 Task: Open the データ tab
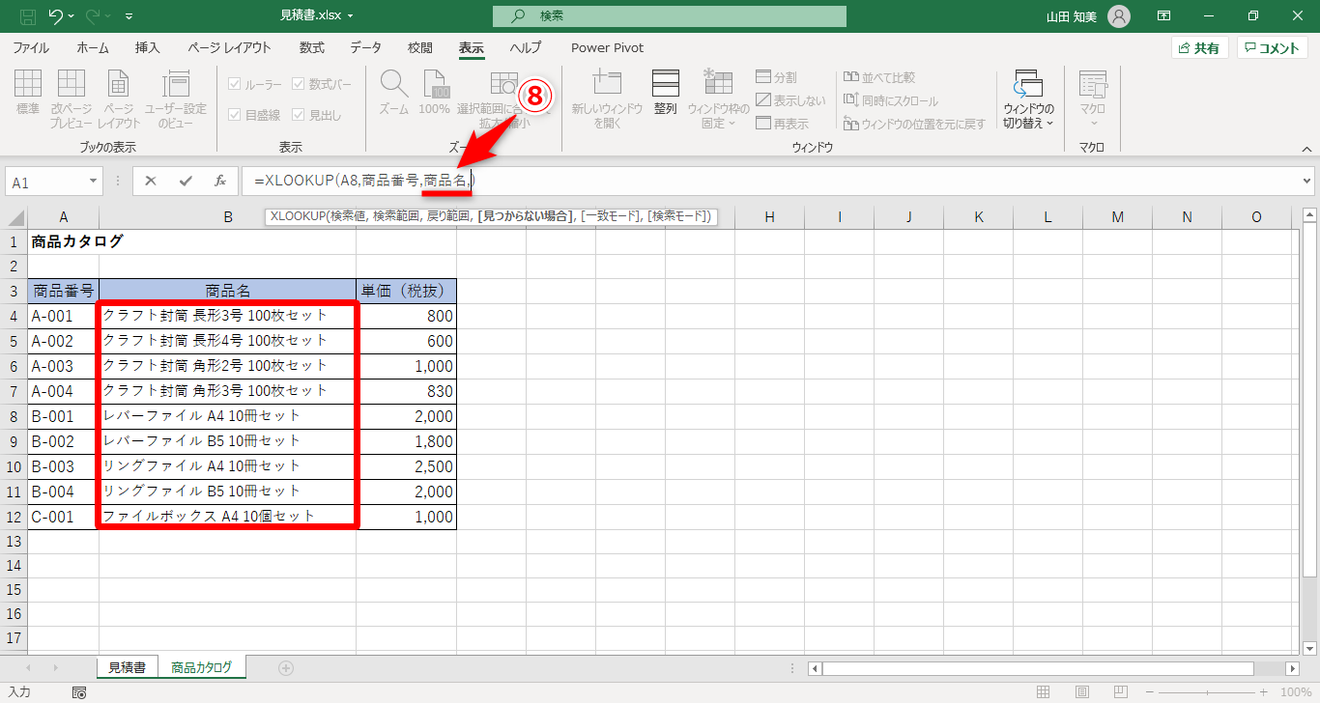pyautogui.click(x=365, y=47)
